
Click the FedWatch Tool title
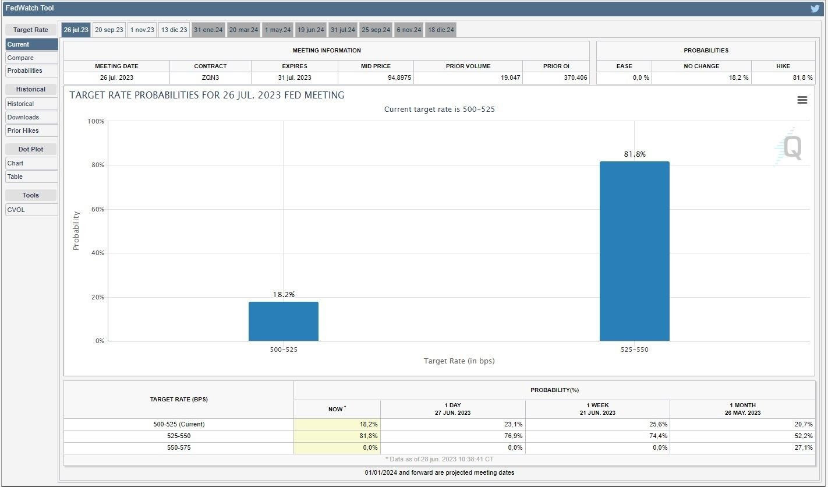[x=30, y=8]
